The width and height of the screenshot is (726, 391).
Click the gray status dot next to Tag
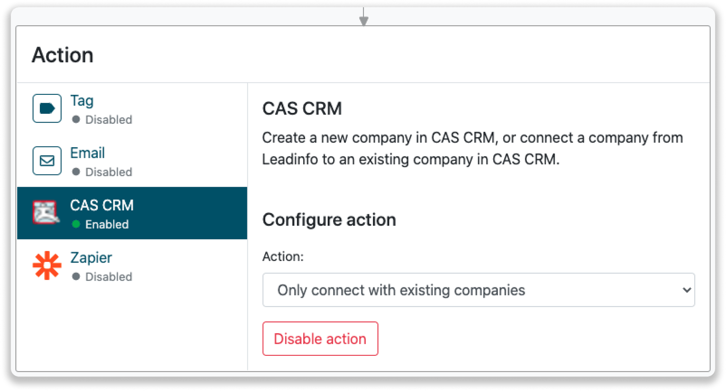point(76,120)
